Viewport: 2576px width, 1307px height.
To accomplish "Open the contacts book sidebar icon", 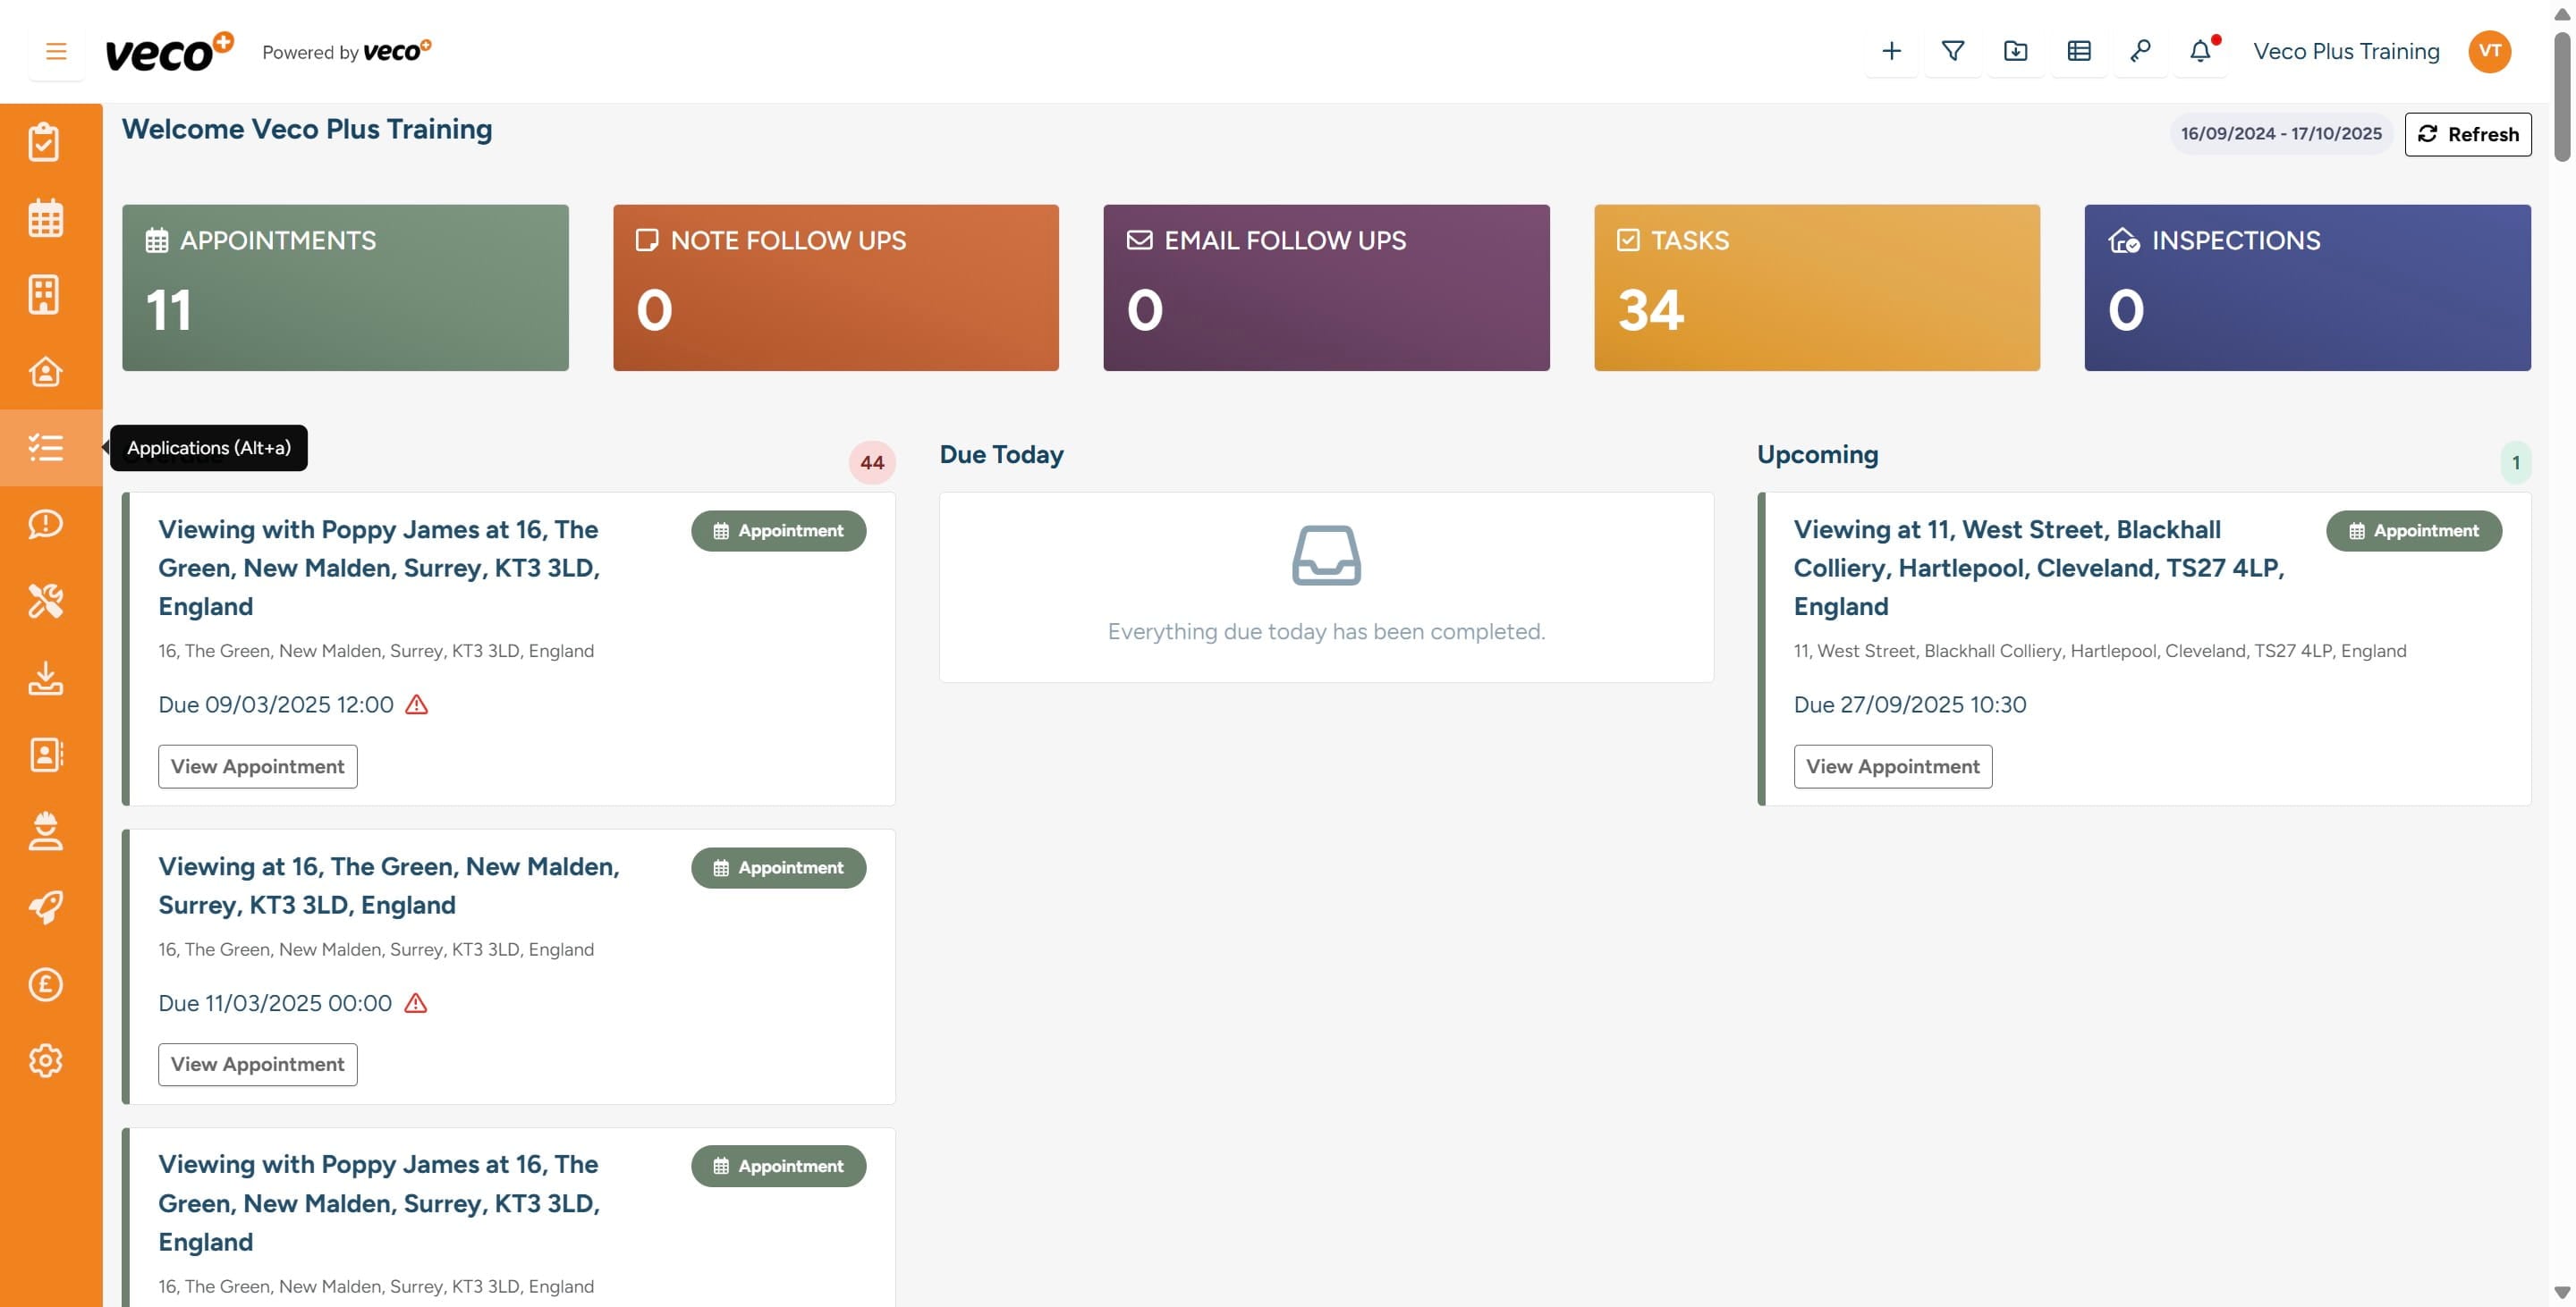I will click(45, 755).
